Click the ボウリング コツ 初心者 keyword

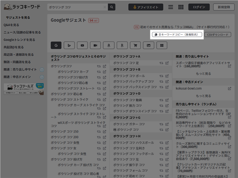(x=67, y=94)
